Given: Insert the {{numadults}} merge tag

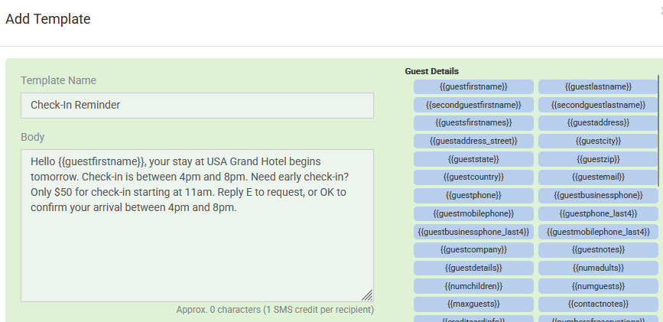Looking at the screenshot, I should click(598, 268).
